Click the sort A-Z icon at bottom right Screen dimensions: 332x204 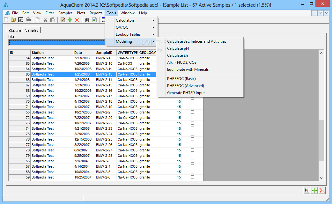click(x=306, y=191)
